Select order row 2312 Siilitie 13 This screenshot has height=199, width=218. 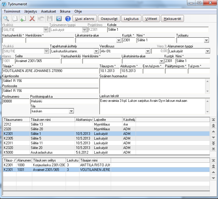(106, 124)
